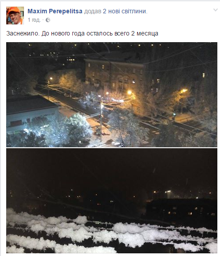Click the small globe next to "1 год."
The image size is (220, 256).
tap(48, 20)
